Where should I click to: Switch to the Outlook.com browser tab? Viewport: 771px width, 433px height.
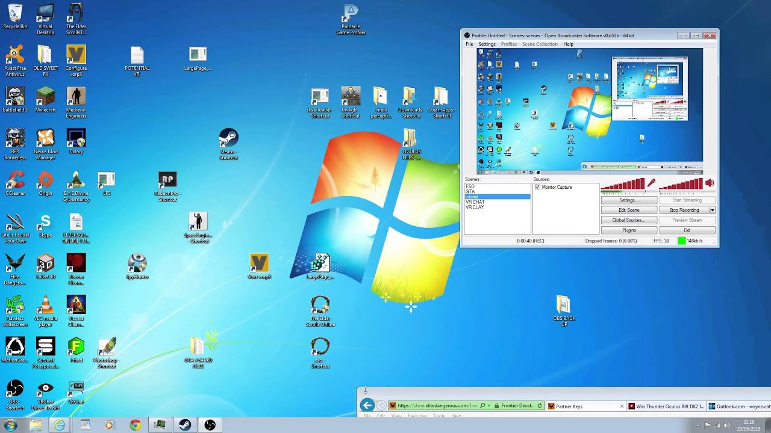tap(738, 406)
